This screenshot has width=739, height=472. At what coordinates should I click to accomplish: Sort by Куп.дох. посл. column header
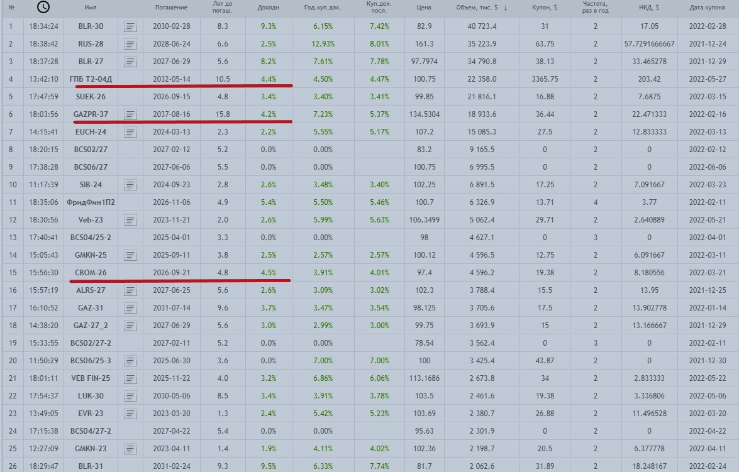(379, 7)
